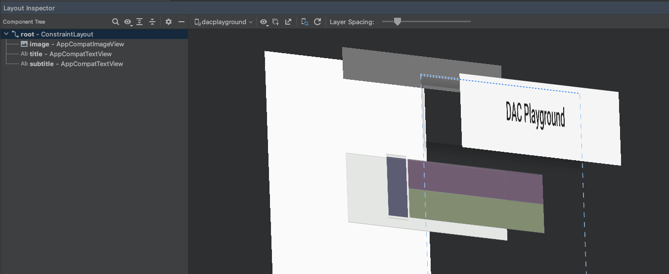669x274 pixels.
Task: Toggle live updates icon
Action: pyautogui.click(x=305, y=22)
